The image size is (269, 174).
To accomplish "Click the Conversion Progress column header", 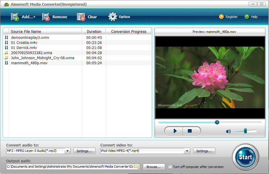I will pyautogui.click(x=129, y=31).
